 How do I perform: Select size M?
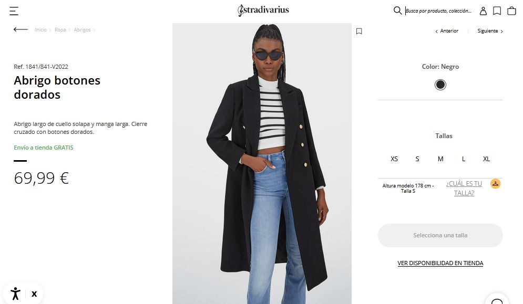point(440,159)
